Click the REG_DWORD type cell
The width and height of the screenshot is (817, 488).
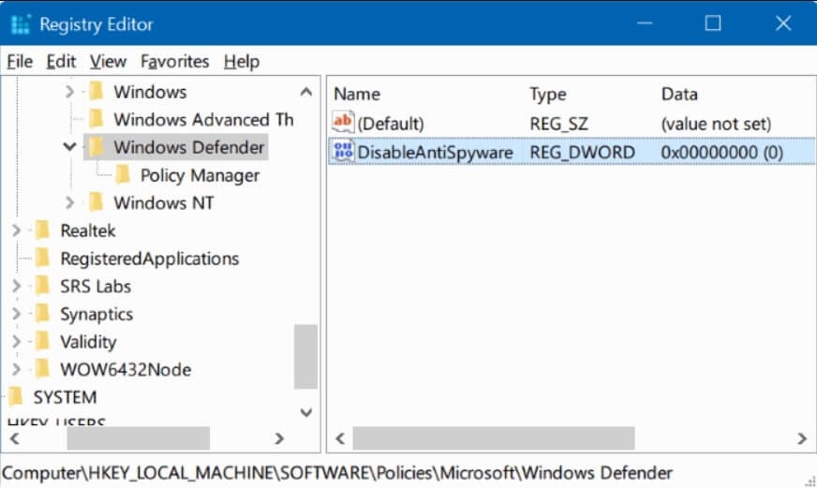583,152
